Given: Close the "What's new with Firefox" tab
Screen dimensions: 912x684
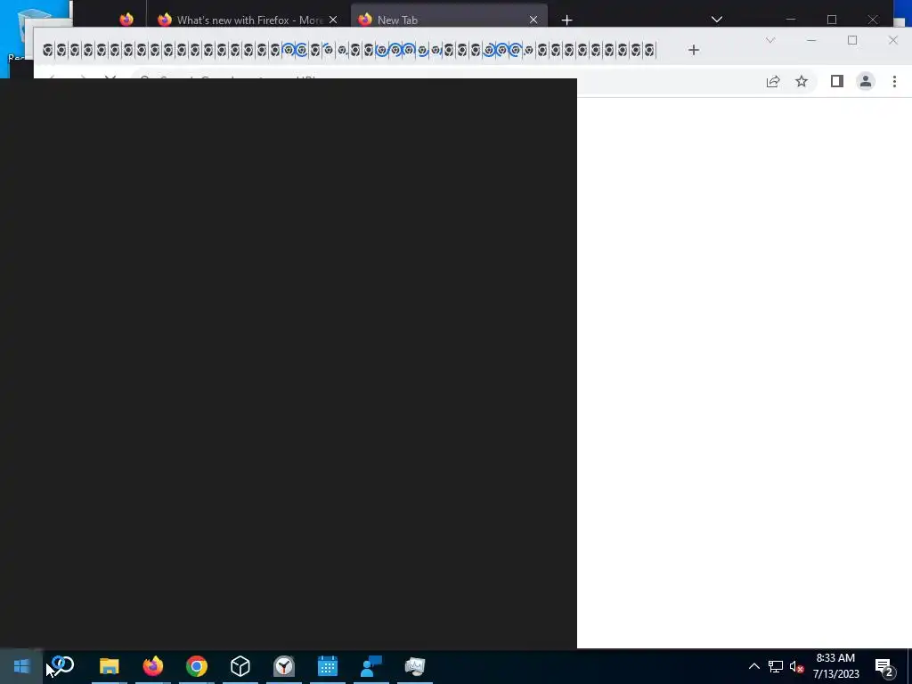Looking at the screenshot, I should click(333, 20).
